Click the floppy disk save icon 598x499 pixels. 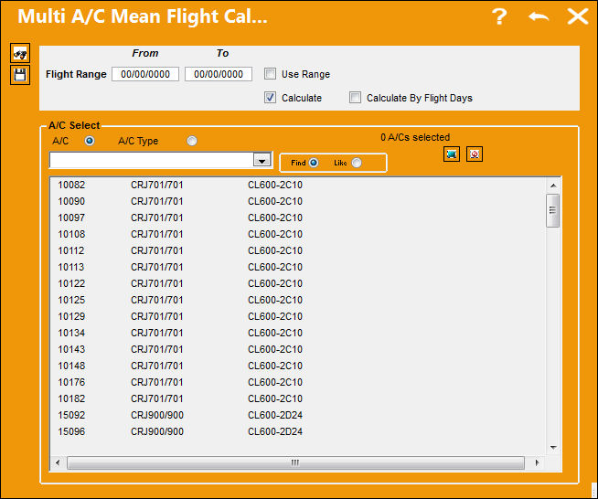20,75
